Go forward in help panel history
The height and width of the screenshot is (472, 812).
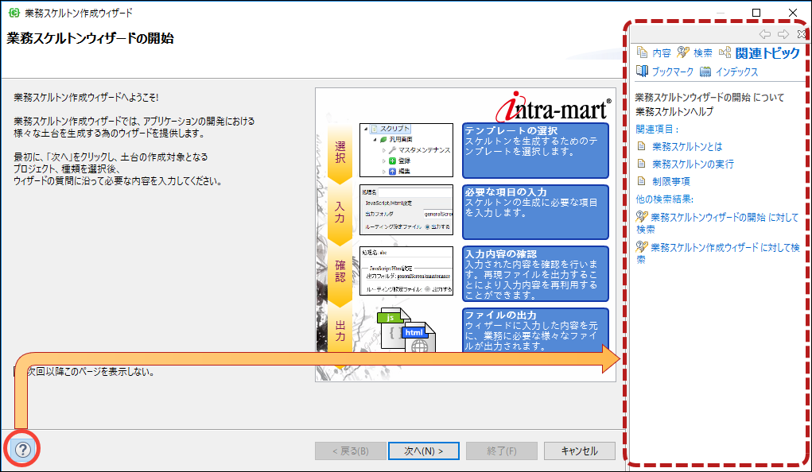pyautogui.click(x=783, y=34)
